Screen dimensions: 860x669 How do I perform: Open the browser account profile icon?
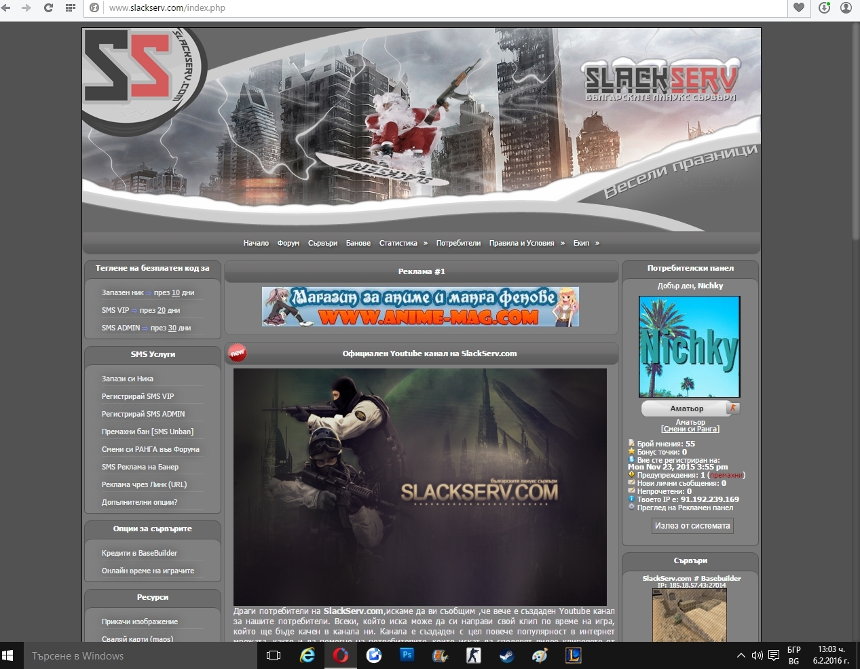(846, 7)
